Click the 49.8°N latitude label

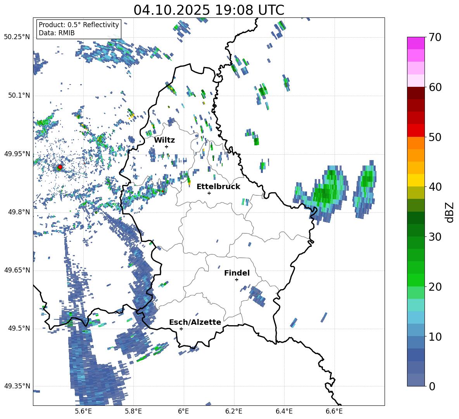pos(19,212)
